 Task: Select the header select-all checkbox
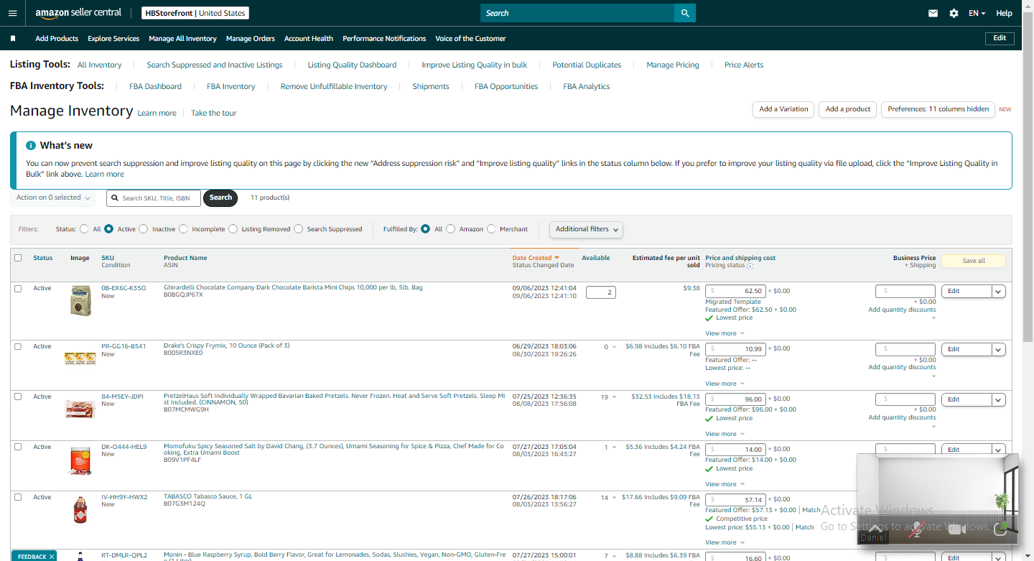coord(18,258)
